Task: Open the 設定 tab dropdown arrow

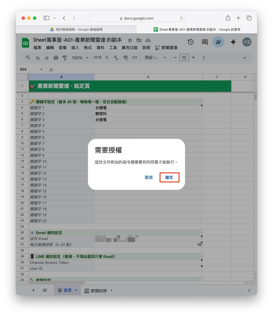Action: pos(76,290)
